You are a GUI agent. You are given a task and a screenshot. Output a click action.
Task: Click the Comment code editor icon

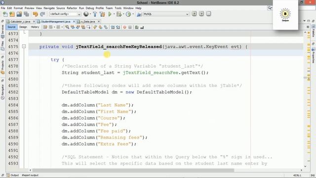click(x=137, y=27)
